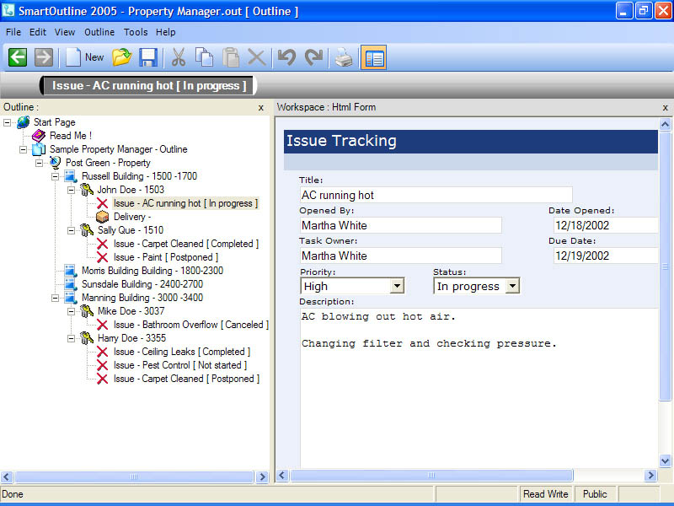Collapse Harry Doe - 3355 node
This screenshot has width=674, height=506.
pos(71,339)
